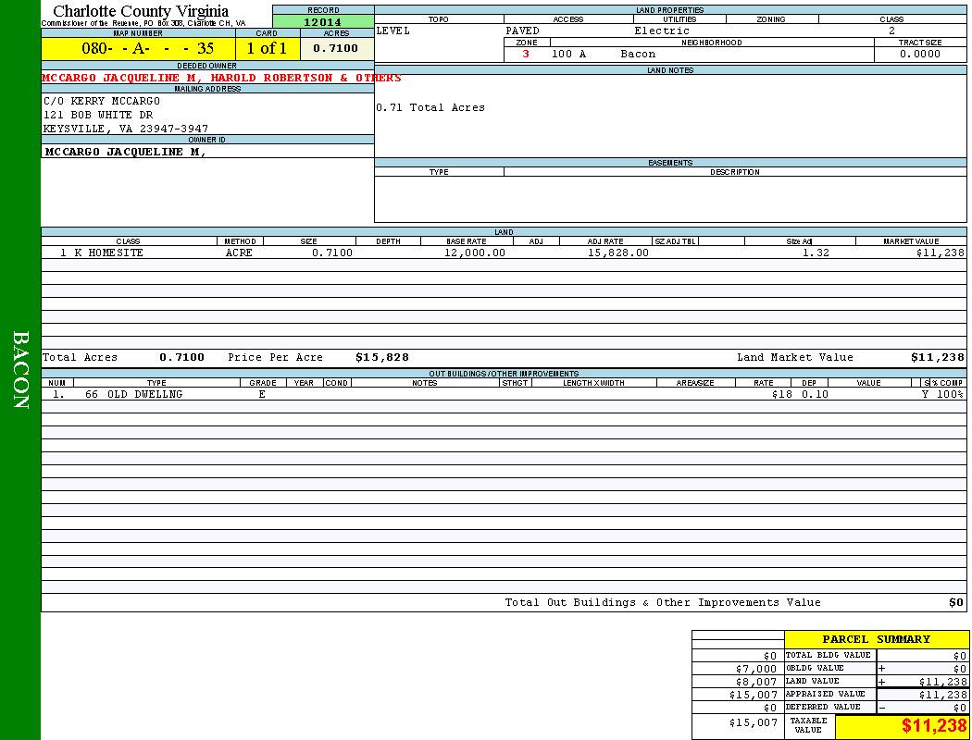
Task: Click the green BACON side banner
Action: [20, 370]
